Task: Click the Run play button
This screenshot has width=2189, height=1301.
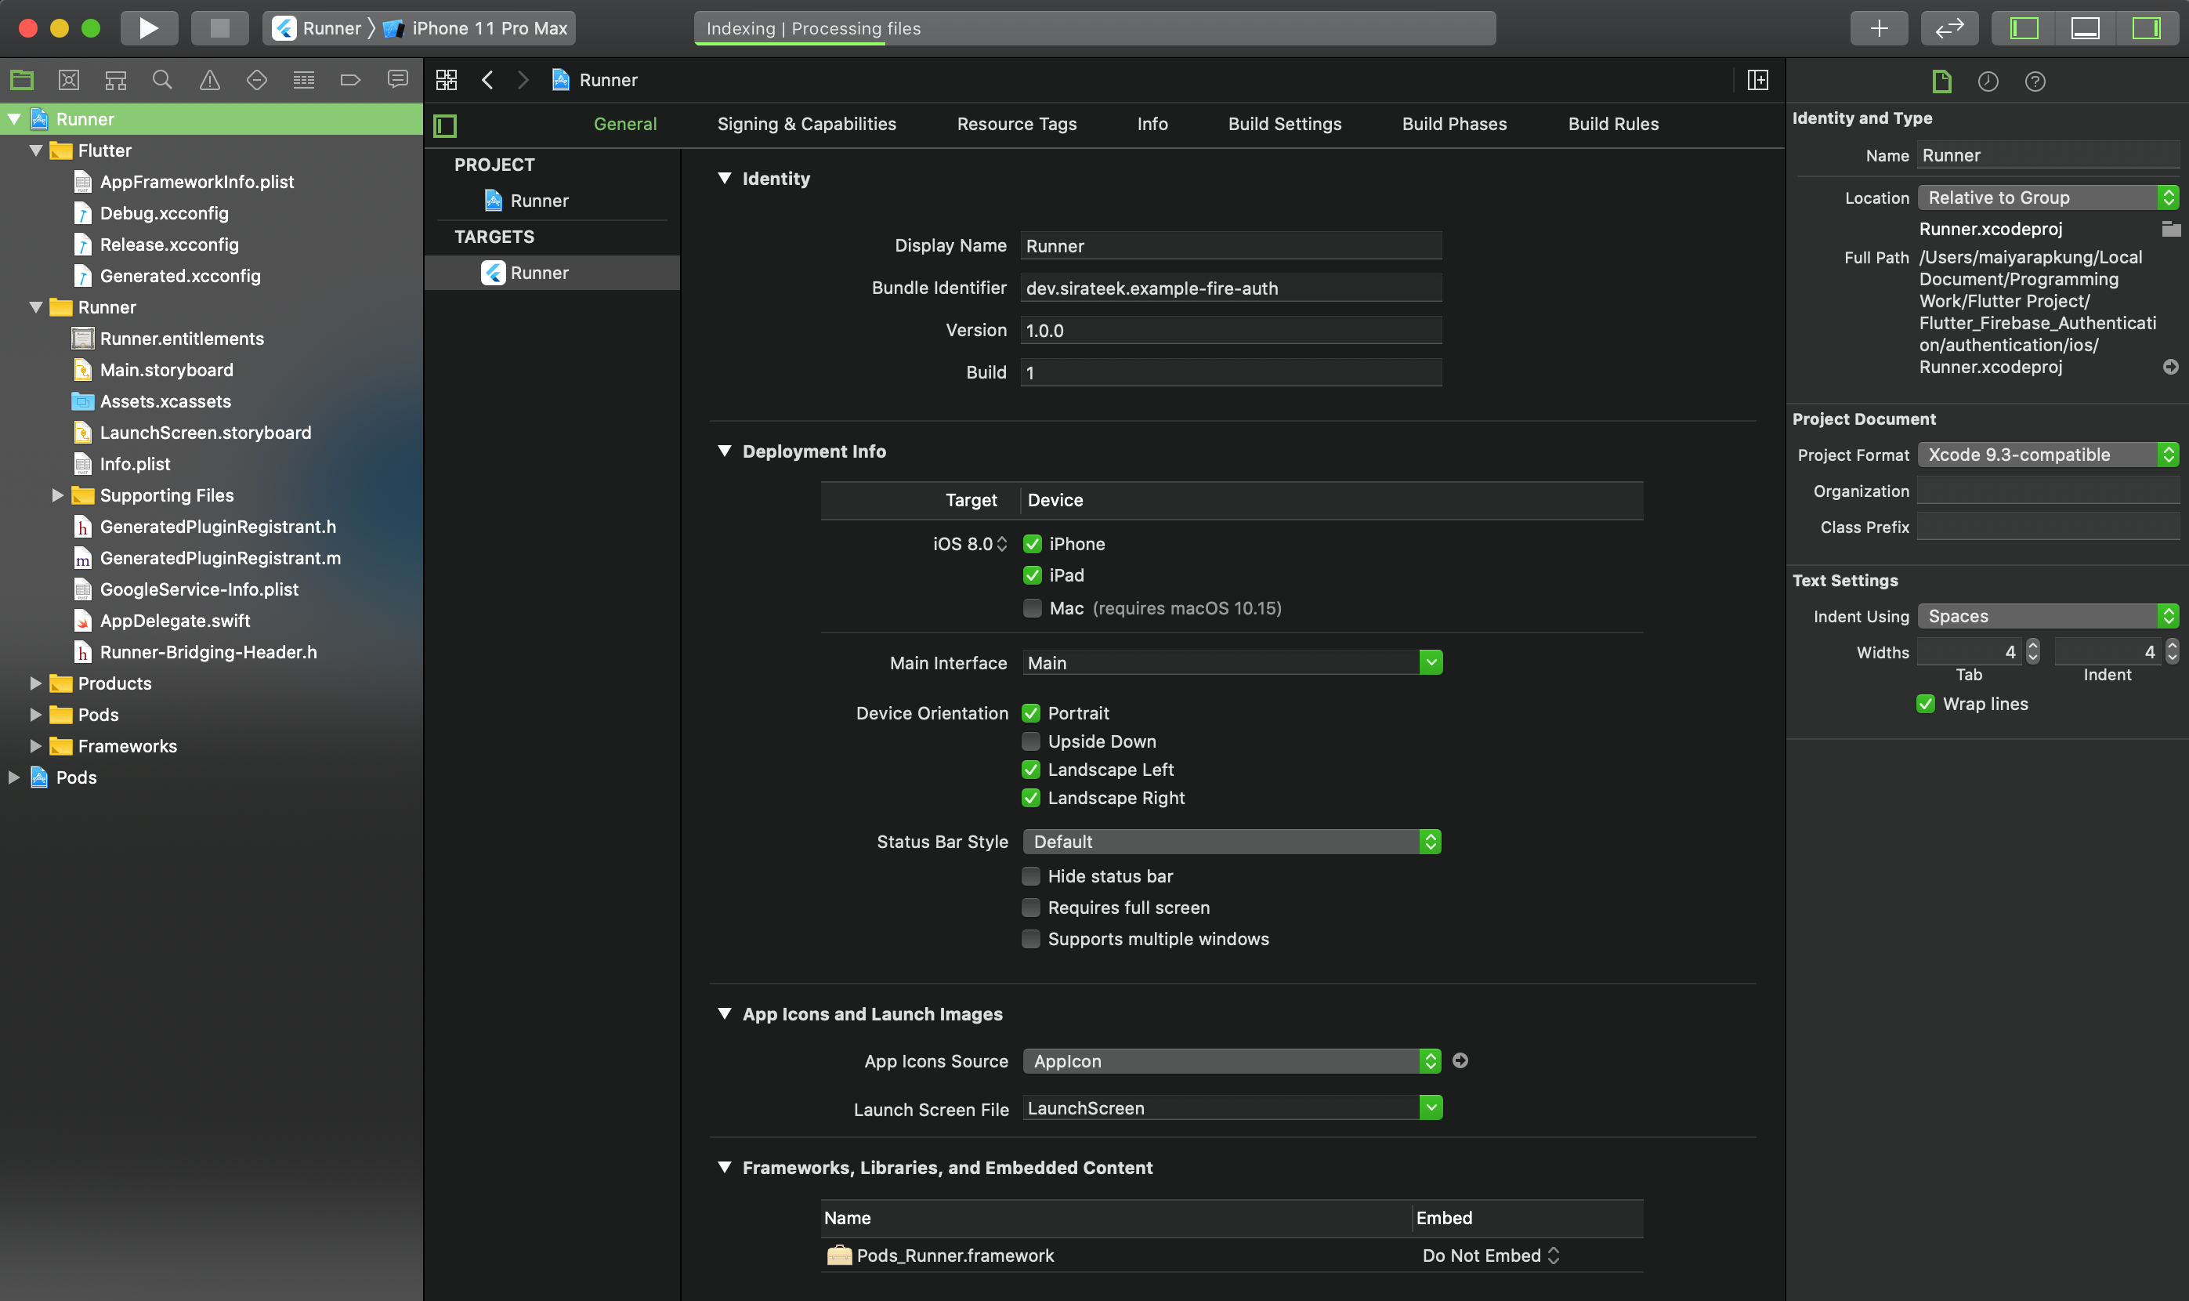Action: [148, 28]
